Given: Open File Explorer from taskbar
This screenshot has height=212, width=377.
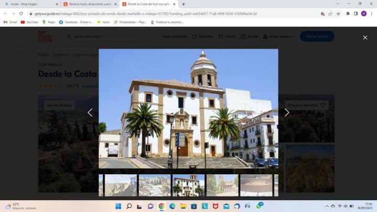Looking at the screenshot, I should click(183, 206).
